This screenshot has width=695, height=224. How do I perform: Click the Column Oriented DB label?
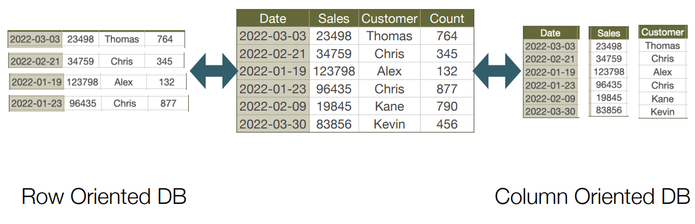click(x=593, y=197)
